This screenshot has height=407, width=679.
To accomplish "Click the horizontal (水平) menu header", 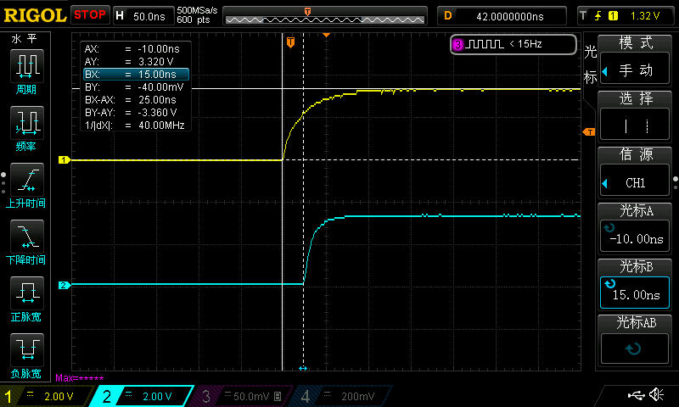I will click(25, 39).
